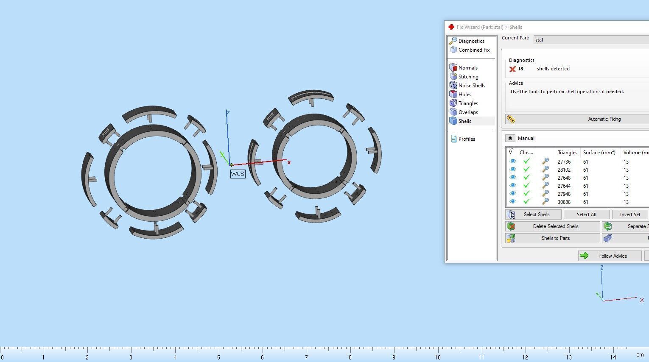The image size is (649, 362).
Task: Select triangle count 30888 cell
Action: click(564, 202)
